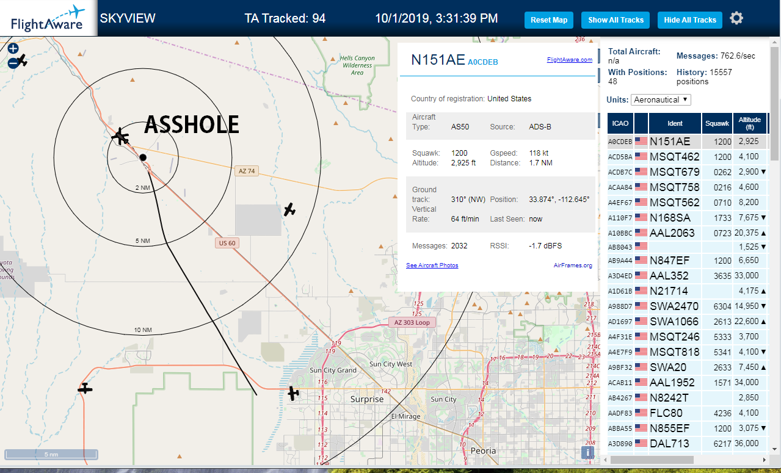Select the SWA1066 row
This screenshot has width=781, height=473.
coord(687,322)
